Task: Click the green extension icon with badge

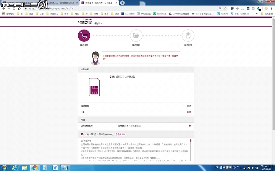Action: click(259, 8)
